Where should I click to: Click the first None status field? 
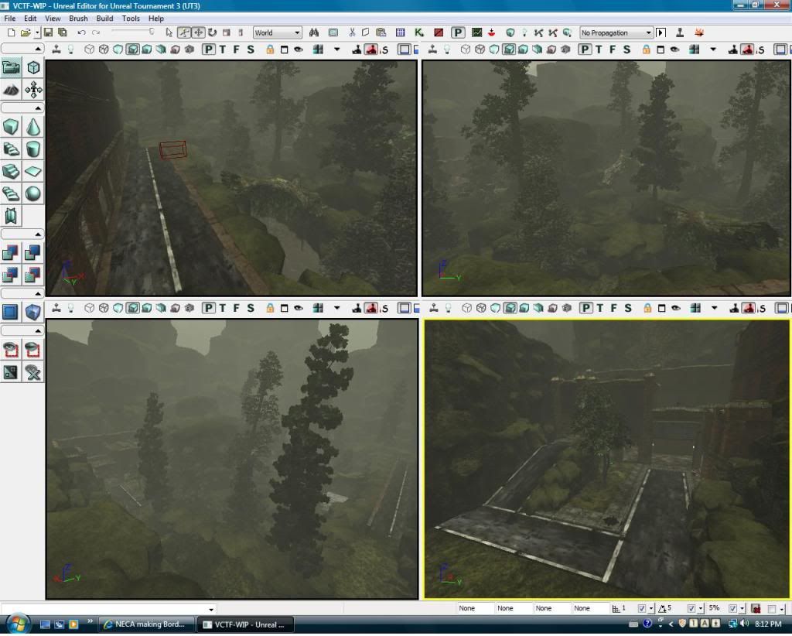coord(475,609)
